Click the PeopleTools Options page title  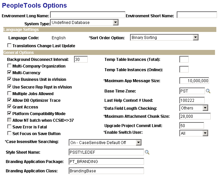(34, 5)
